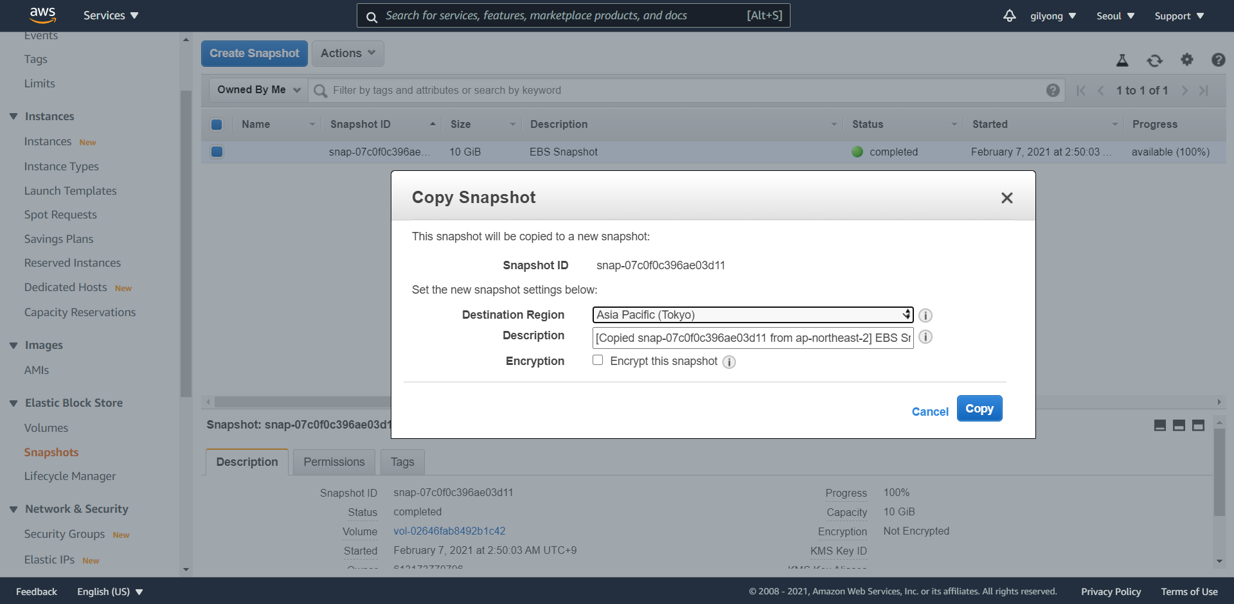Click the Copy button
1234x604 pixels.
pos(979,409)
